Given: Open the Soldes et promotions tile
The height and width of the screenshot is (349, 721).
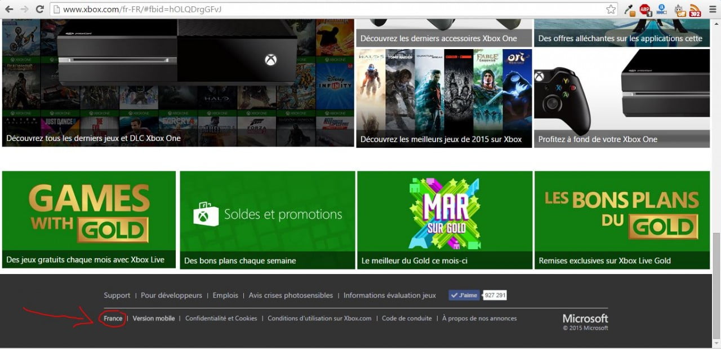Looking at the screenshot, I should [267, 220].
